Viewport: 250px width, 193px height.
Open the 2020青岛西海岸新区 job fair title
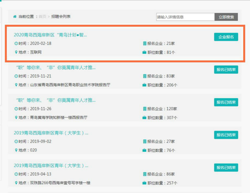50,35
